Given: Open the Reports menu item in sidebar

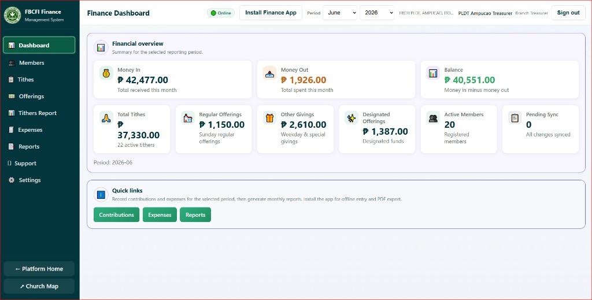Looking at the screenshot, I should point(39,146).
